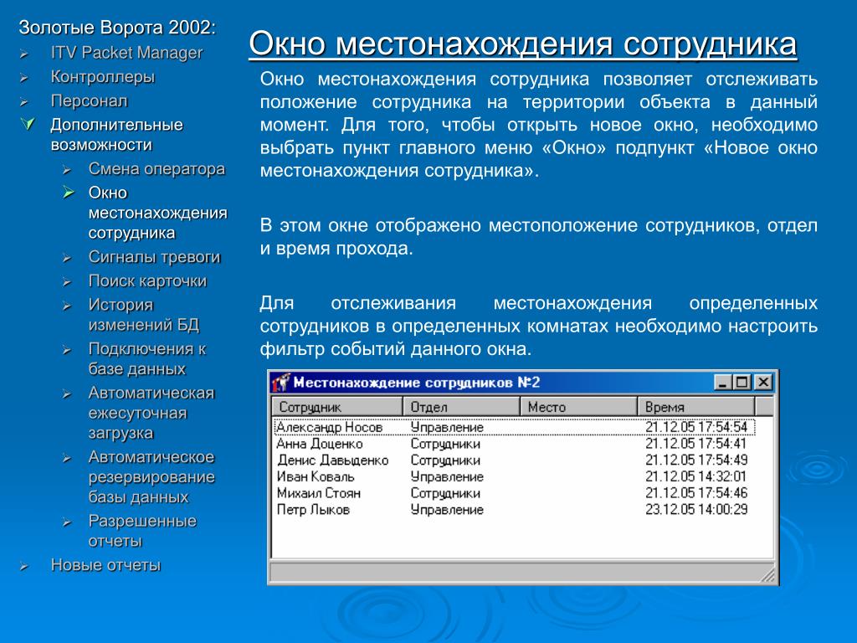Sort by the Время column header

tap(696, 407)
